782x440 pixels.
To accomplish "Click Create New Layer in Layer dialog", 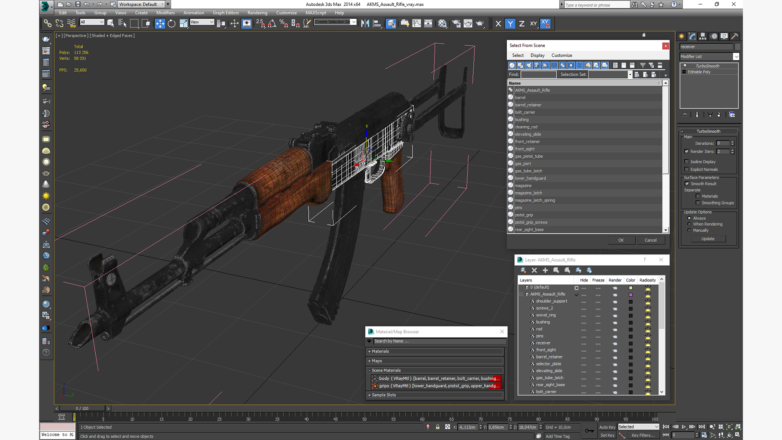I will (523, 270).
